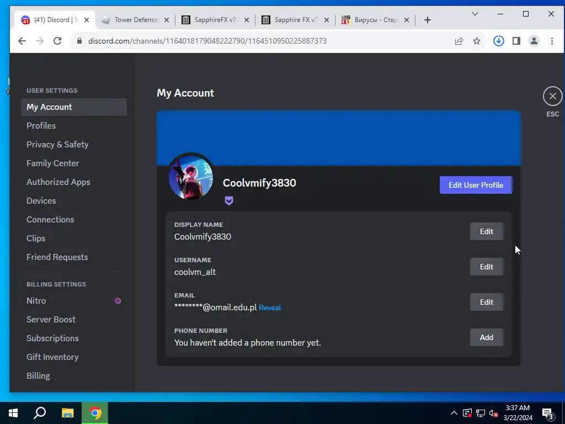Click the profile avatar picture
This screenshot has width=565, height=424.
pyautogui.click(x=191, y=177)
